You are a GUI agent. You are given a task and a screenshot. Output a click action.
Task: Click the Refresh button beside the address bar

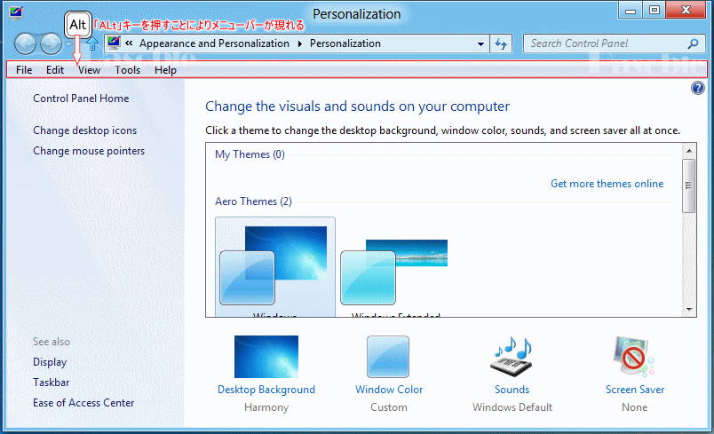point(501,43)
